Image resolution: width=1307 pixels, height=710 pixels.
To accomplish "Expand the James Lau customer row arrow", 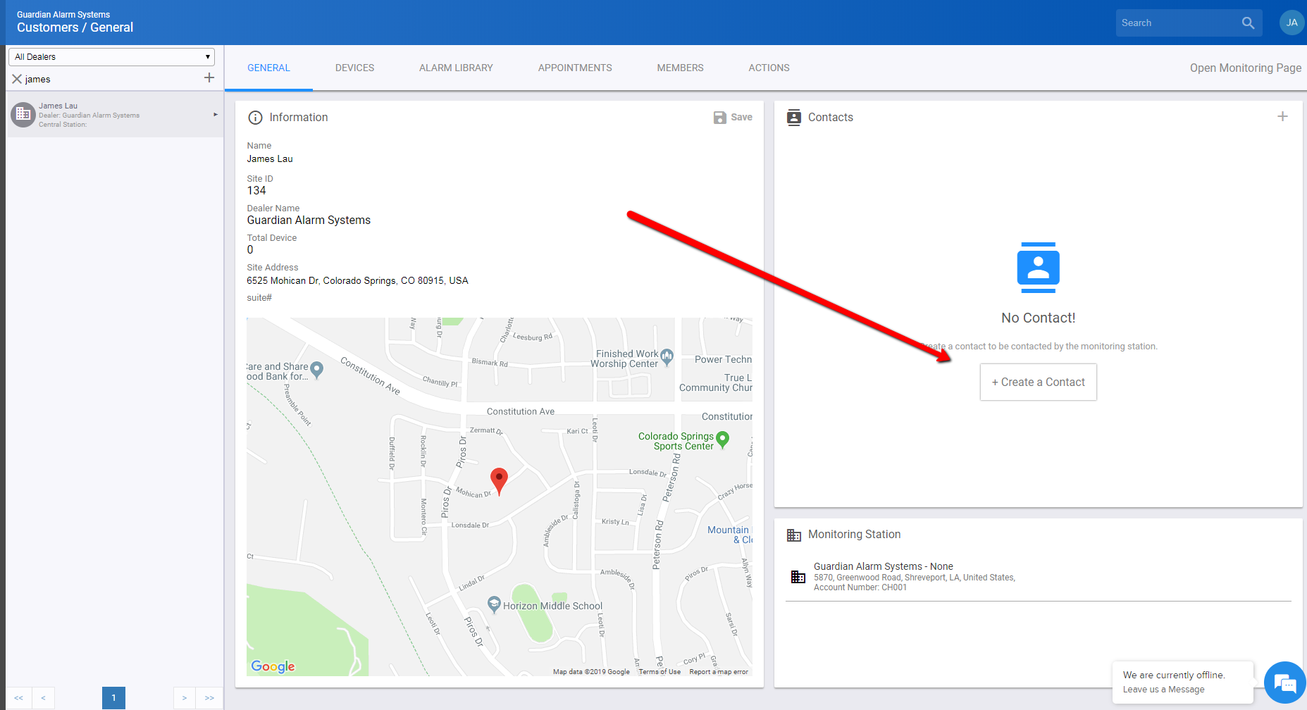I will (x=216, y=114).
